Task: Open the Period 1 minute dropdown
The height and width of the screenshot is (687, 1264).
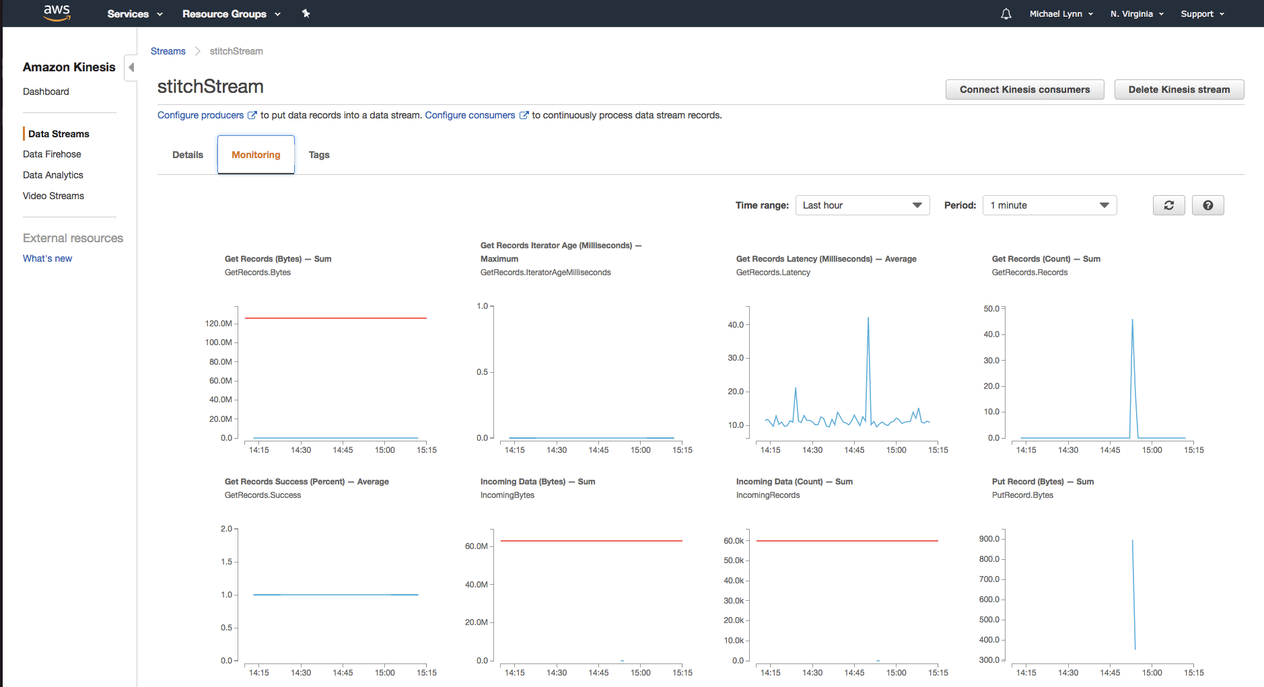Action: click(x=1049, y=205)
